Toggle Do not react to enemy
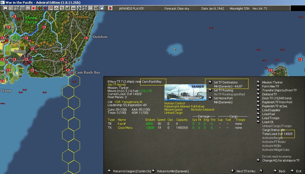This screenshot has width=305, height=174. tap(277, 156)
